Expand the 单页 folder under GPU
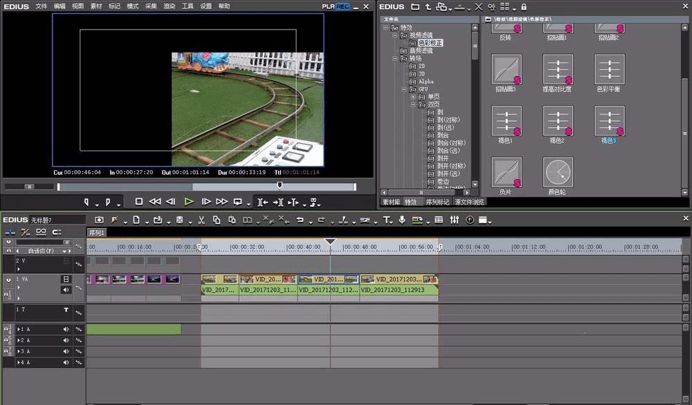 412,97
